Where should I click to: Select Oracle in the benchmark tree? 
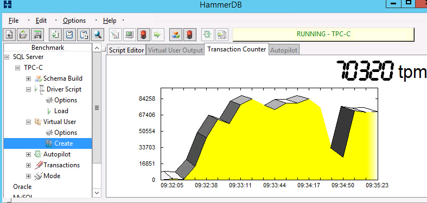click(x=22, y=187)
